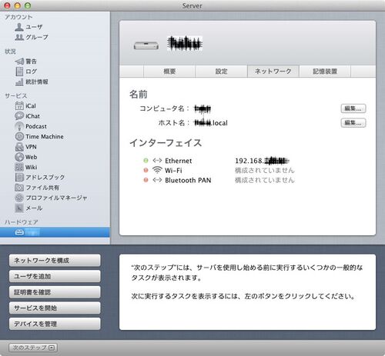The height and width of the screenshot is (356, 385).
Task: Switch to the 概要 tab
Action: pos(169,72)
